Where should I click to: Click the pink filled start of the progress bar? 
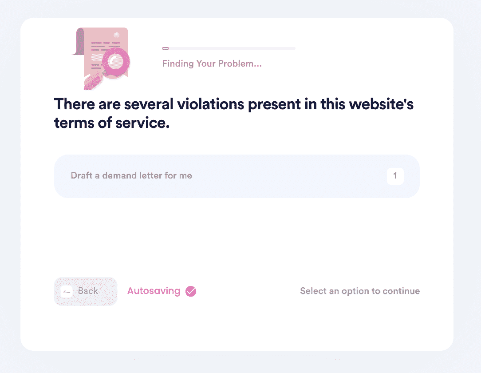coord(166,48)
